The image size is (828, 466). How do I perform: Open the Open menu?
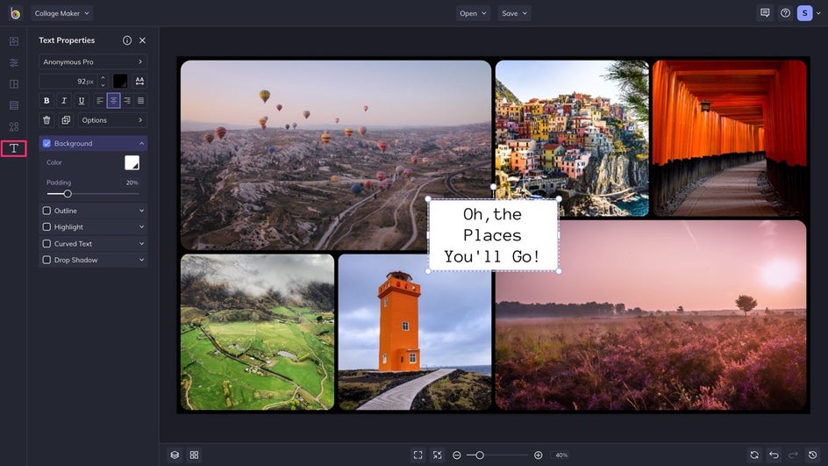(473, 13)
